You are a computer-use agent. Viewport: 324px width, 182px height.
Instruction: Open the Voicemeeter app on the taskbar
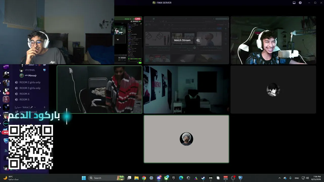[226, 178]
